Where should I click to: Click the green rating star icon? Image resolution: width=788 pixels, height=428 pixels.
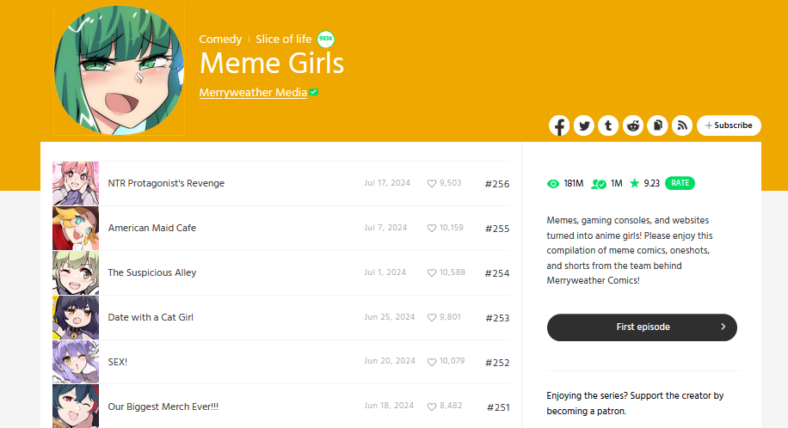[x=634, y=183]
